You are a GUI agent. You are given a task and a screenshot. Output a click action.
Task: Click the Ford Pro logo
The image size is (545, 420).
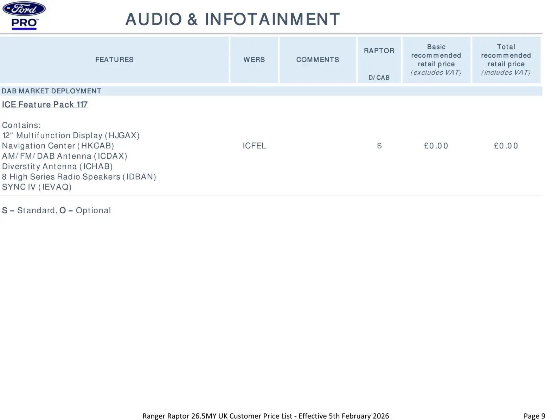coord(24,16)
